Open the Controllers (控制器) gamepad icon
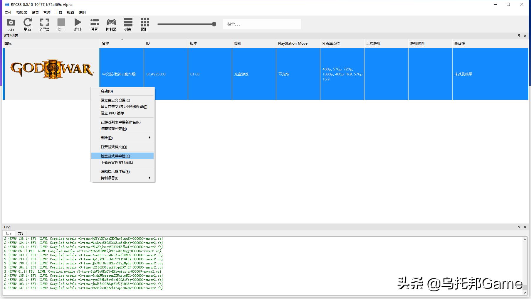 [111, 24]
